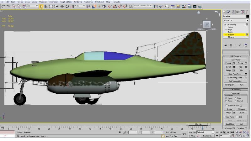Screen dimensions: 251x141
Task: Click the Extrude button
Action: point(228,63)
